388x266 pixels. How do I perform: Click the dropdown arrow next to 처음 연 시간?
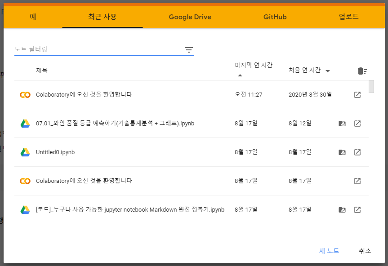coord(328,71)
